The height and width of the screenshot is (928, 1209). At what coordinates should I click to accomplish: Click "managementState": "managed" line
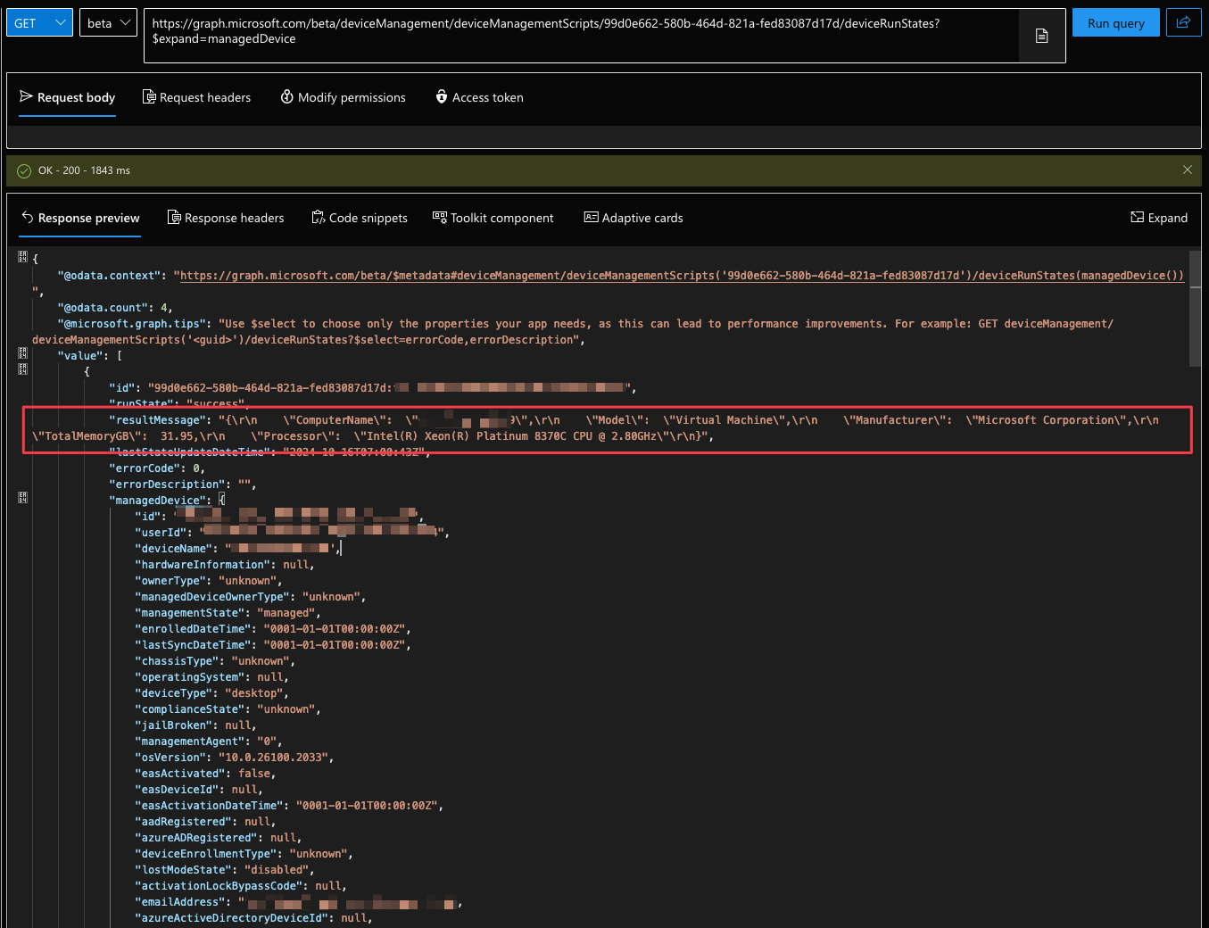(228, 613)
